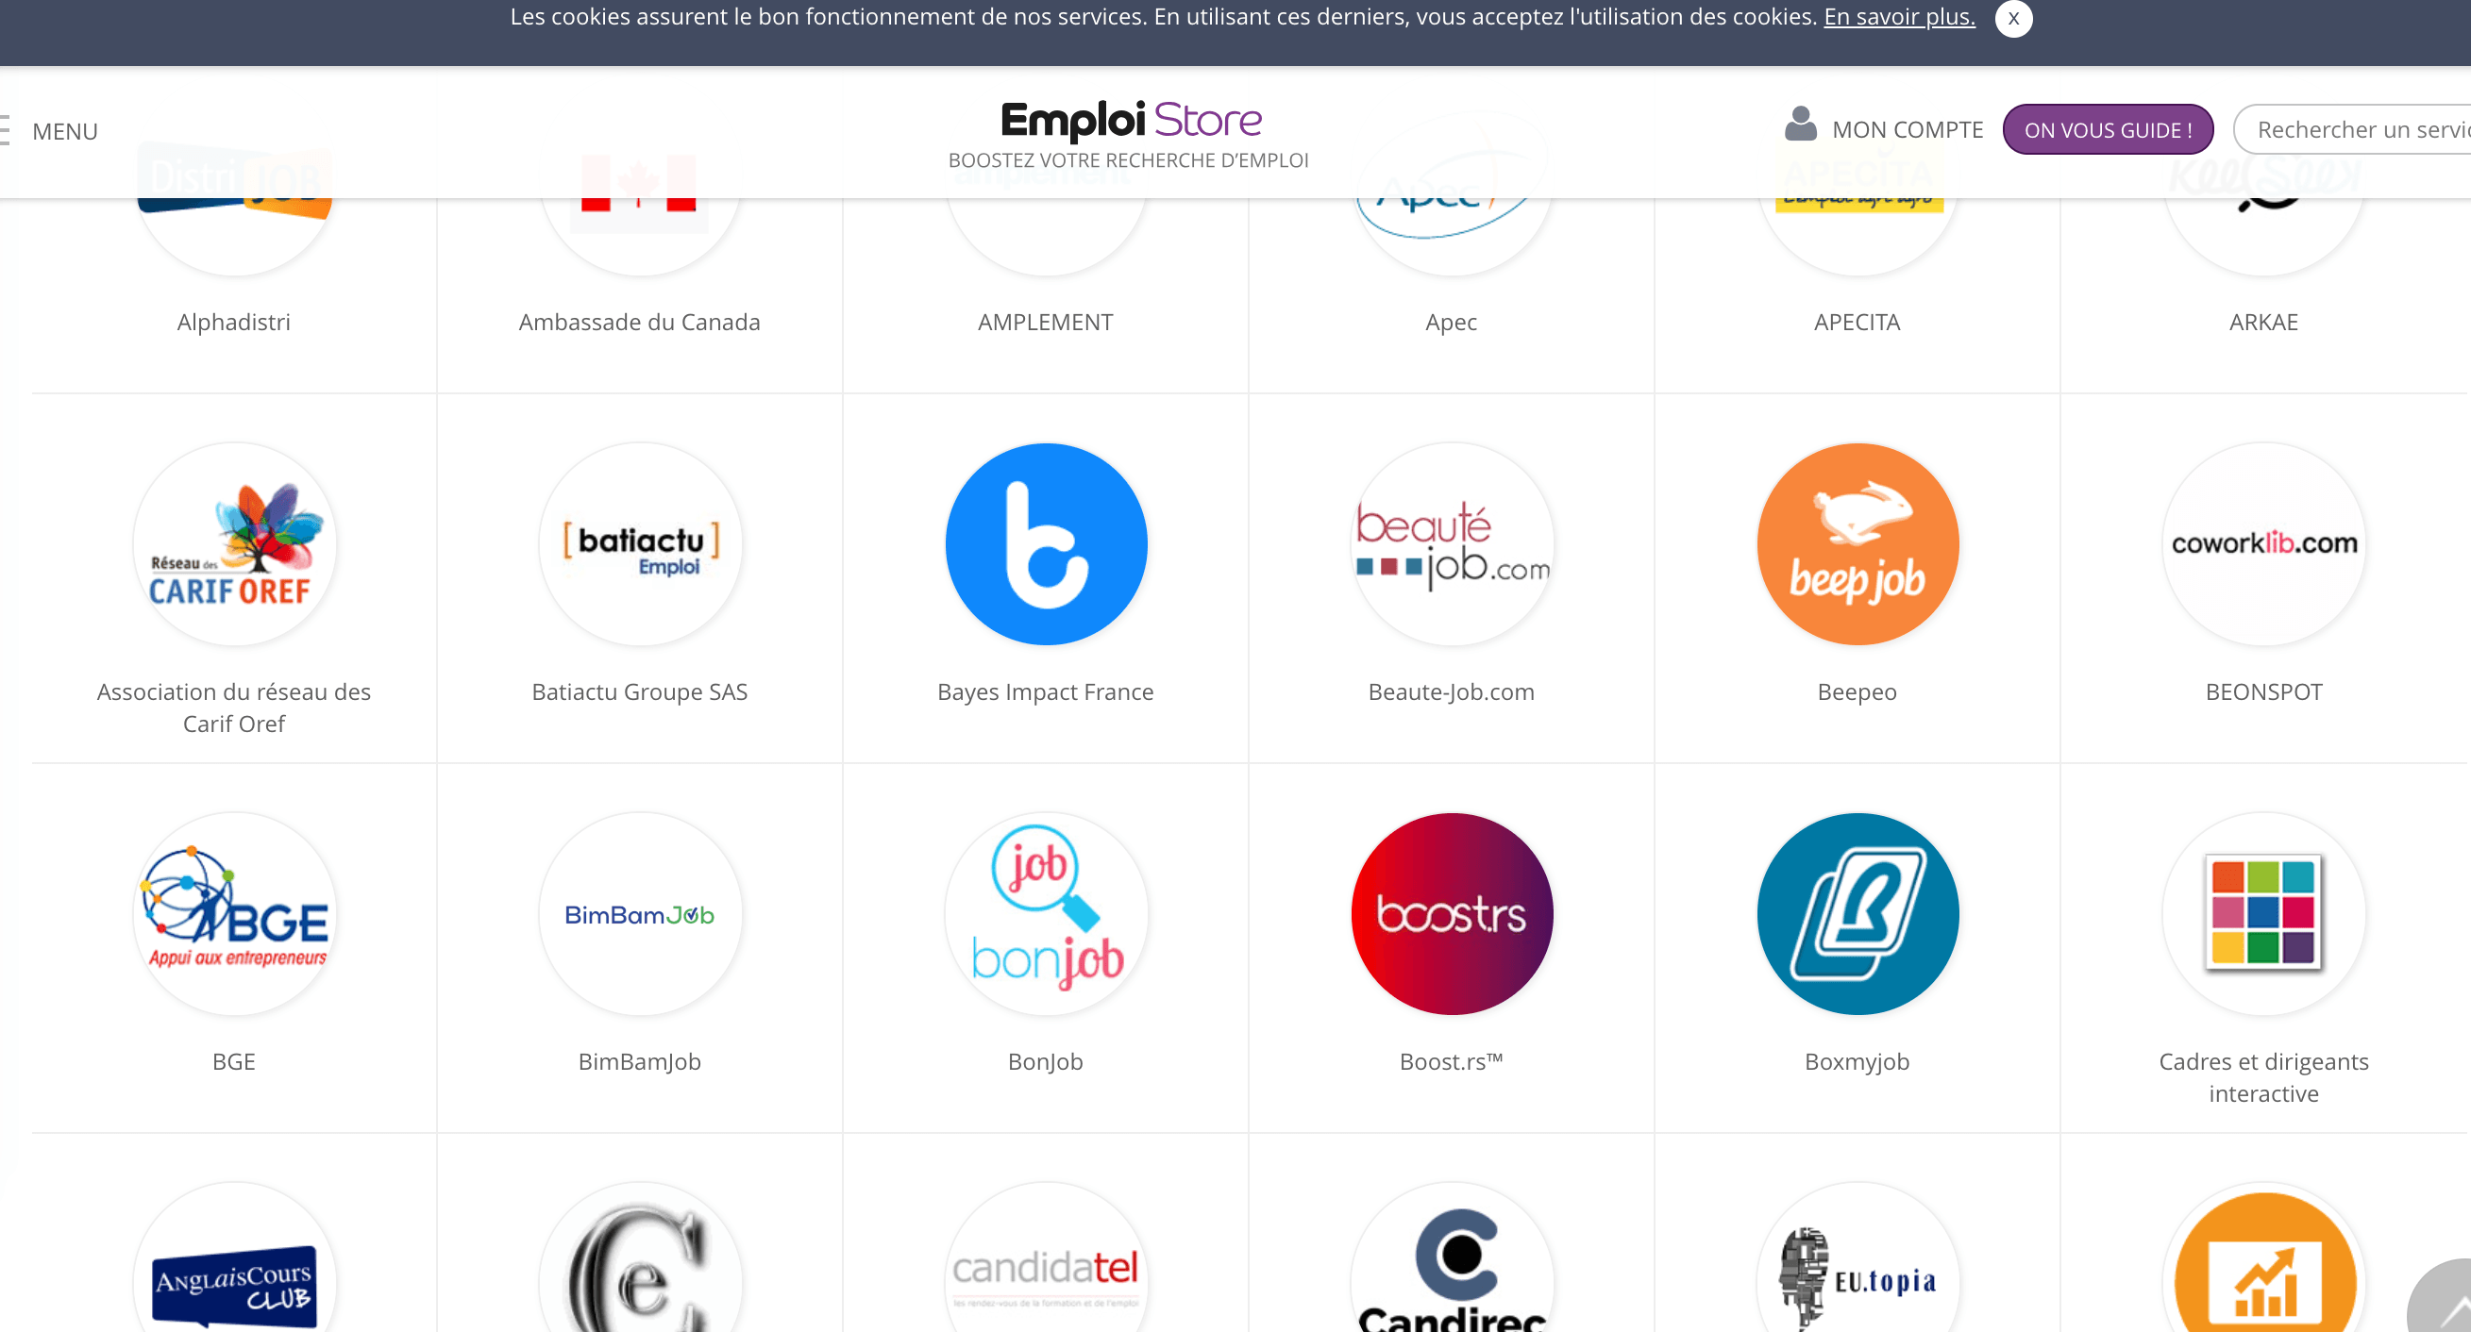Screen dimensions: 2471x1332
Task: Open the silver Ce logo
Action: 640,1257
